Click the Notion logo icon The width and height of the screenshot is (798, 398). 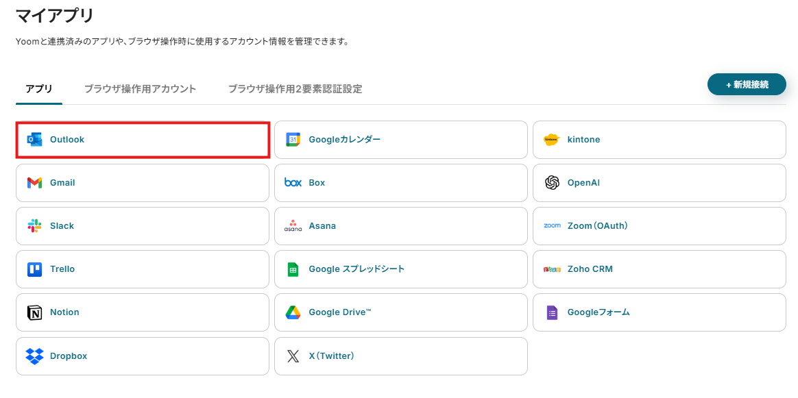click(x=34, y=312)
